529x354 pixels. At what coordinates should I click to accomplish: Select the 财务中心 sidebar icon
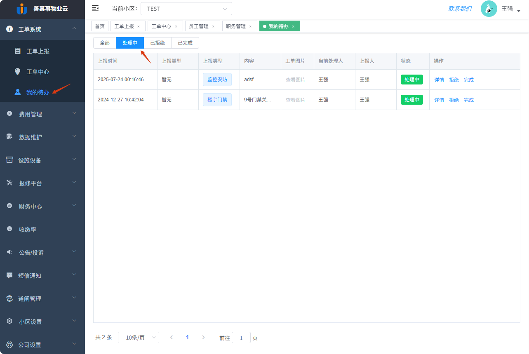9,206
